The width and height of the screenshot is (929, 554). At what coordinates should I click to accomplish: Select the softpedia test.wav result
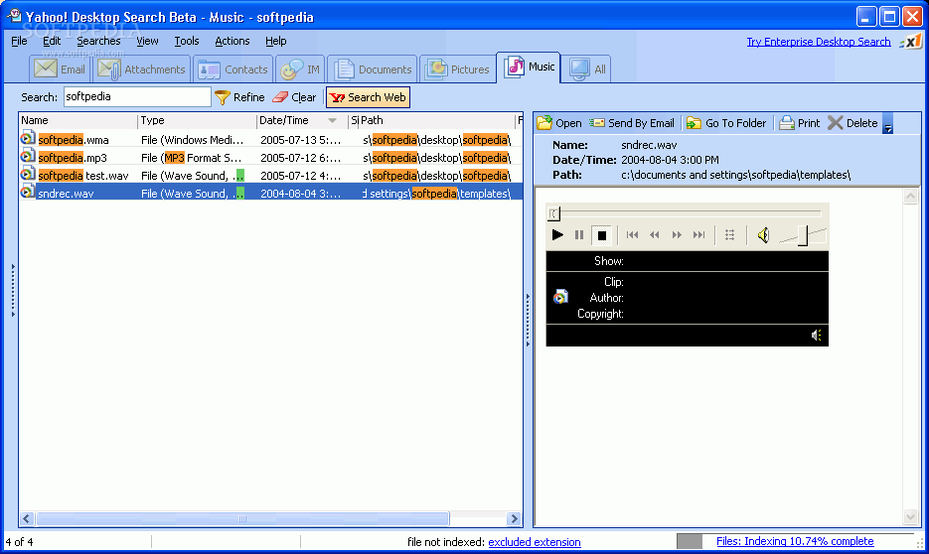(271, 175)
